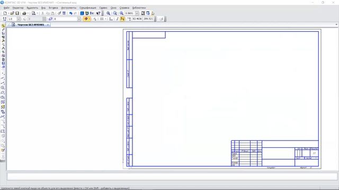Open the Grid options dropdown arrow

tap(105, 19)
